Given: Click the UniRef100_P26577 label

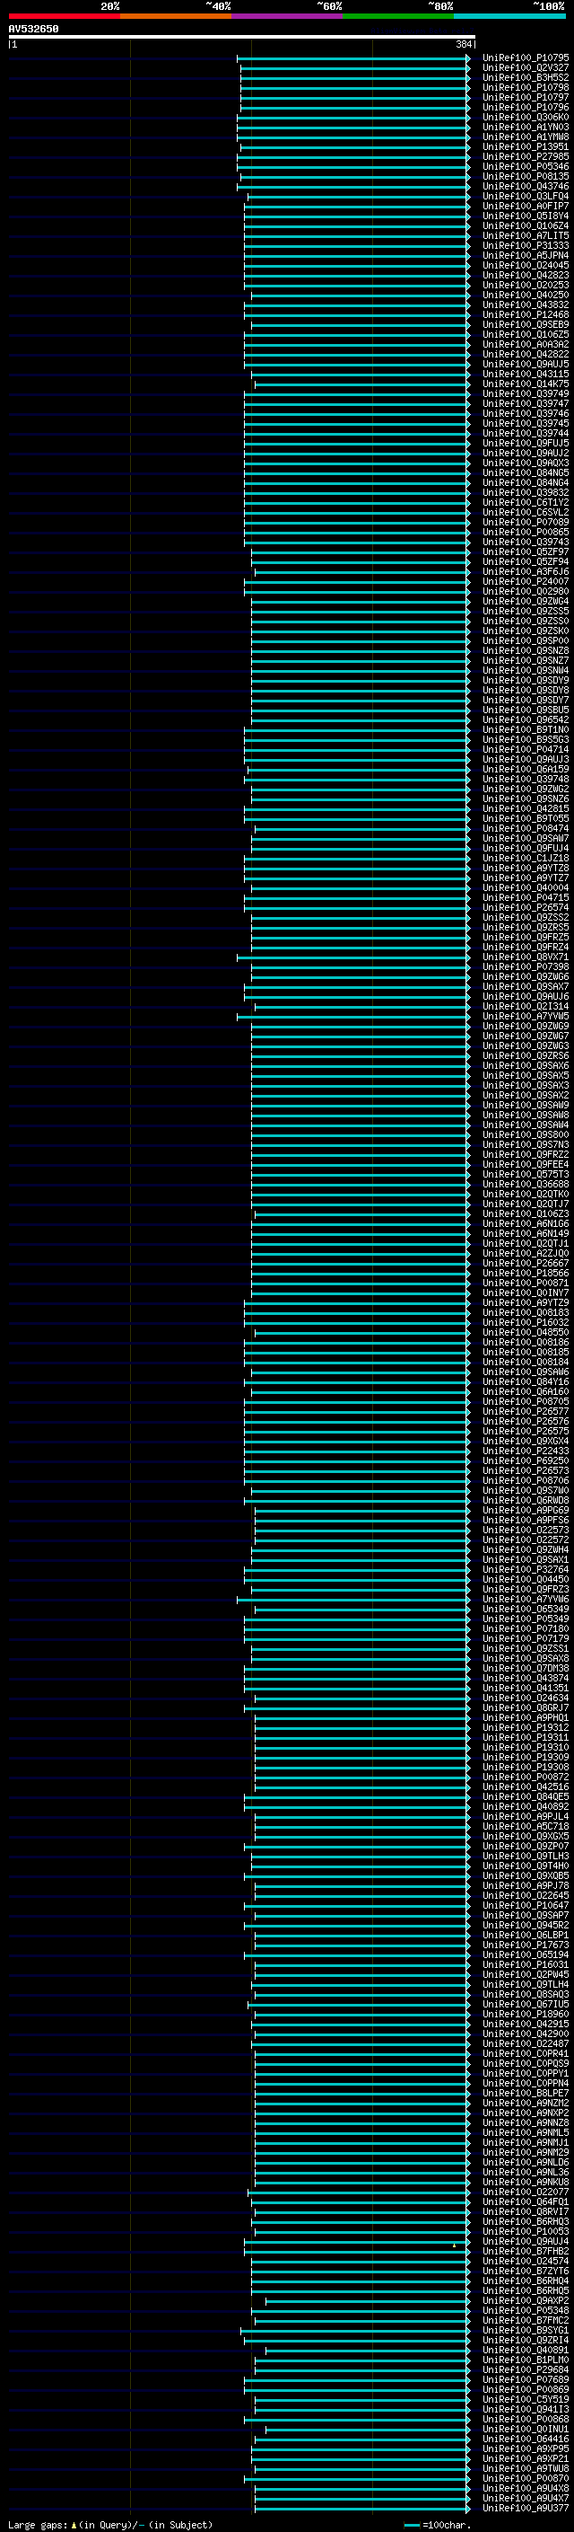Looking at the screenshot, I should tap(526, 1411).
